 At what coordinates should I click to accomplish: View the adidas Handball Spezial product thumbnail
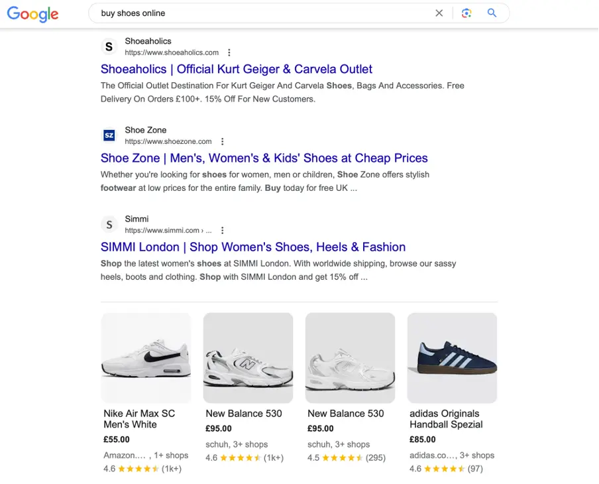click(451, 357)
